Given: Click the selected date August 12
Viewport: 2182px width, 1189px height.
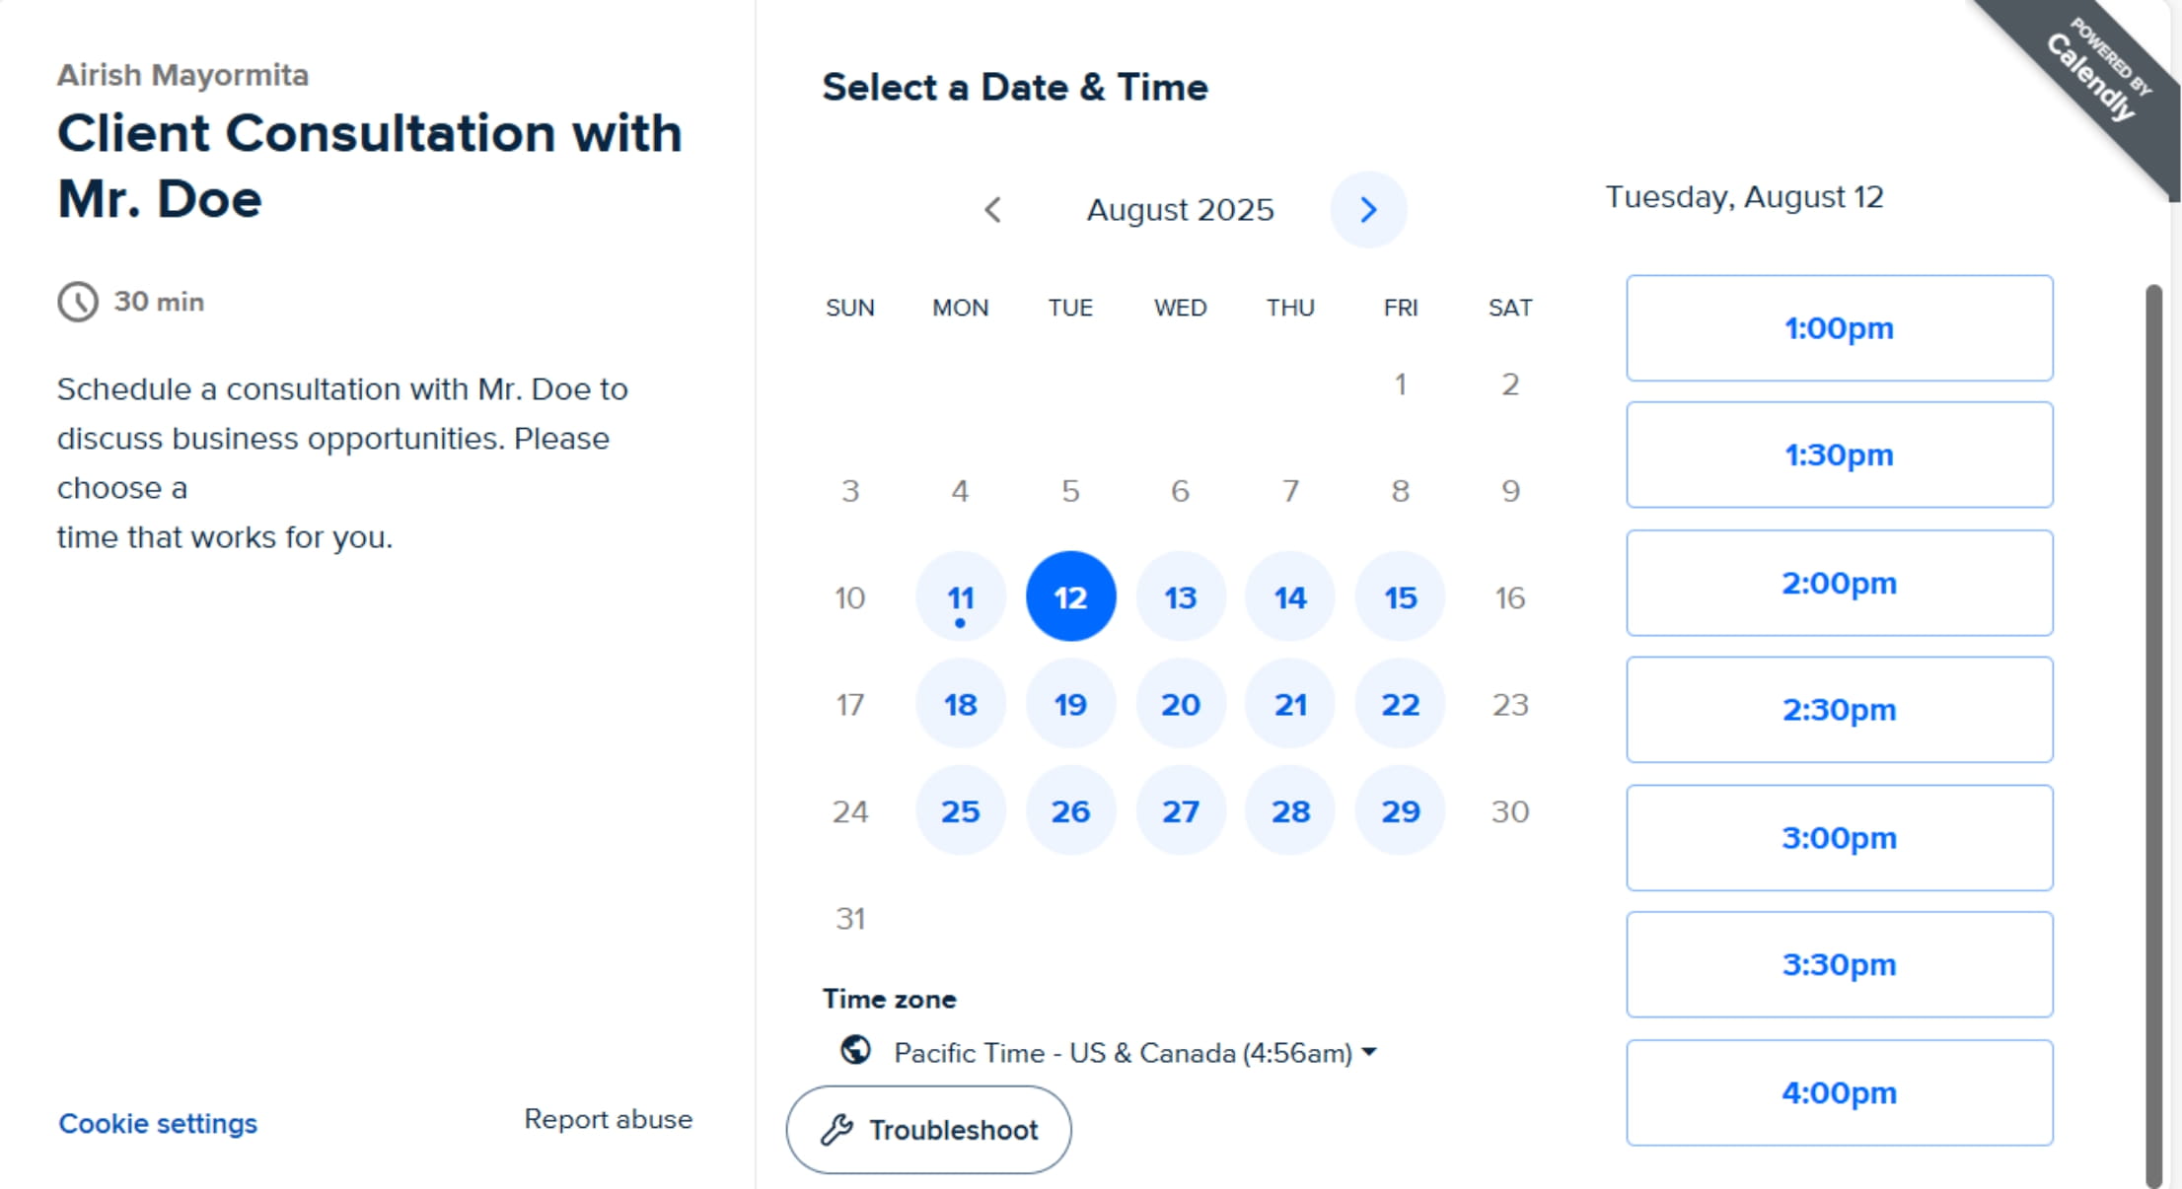Looking at the screenshot, I should click(1070, 597).
